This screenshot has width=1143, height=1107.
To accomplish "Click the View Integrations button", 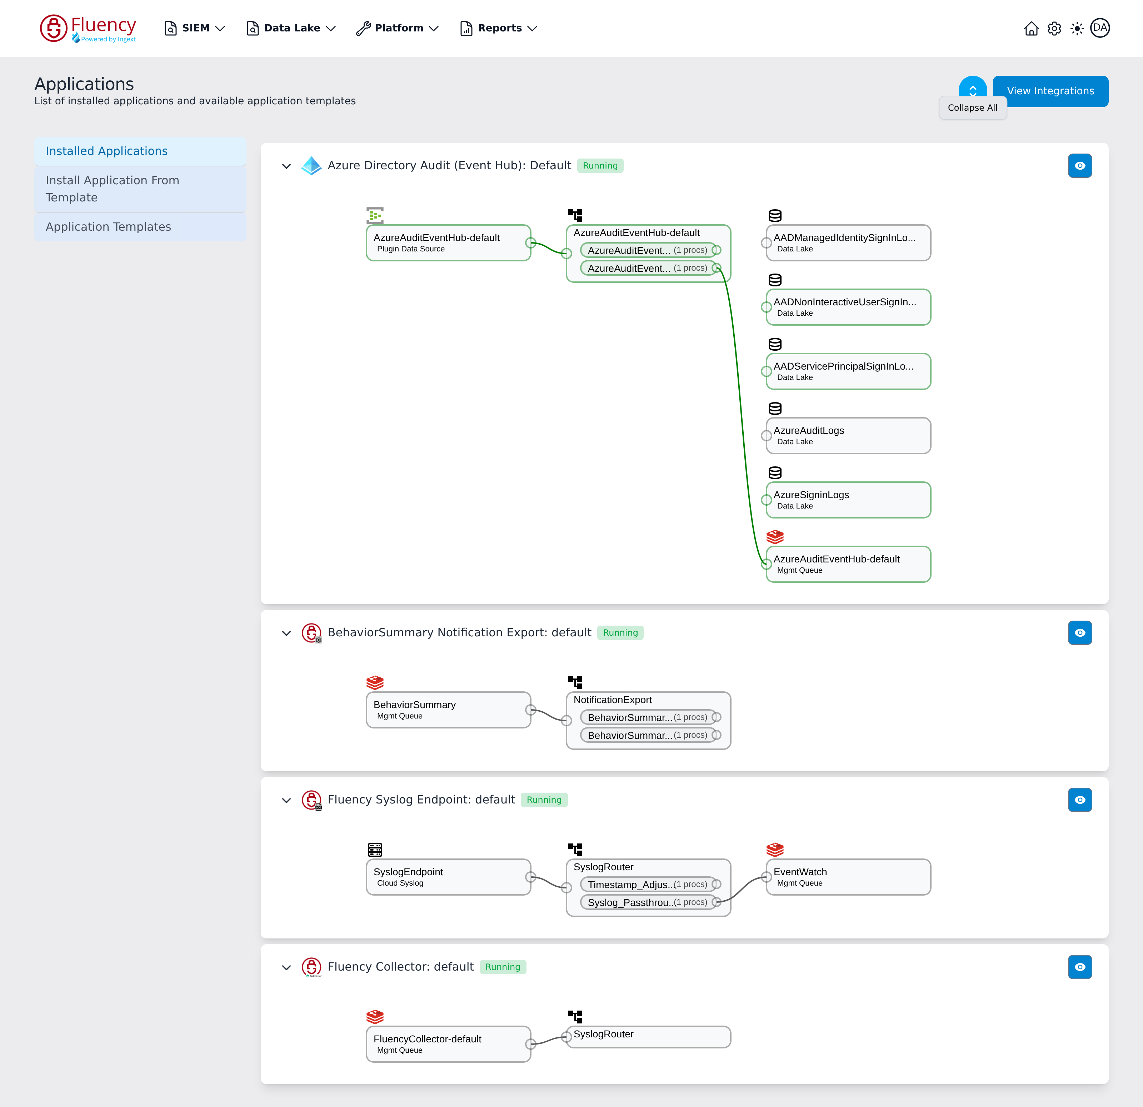I will click(x=1050, y=91).
